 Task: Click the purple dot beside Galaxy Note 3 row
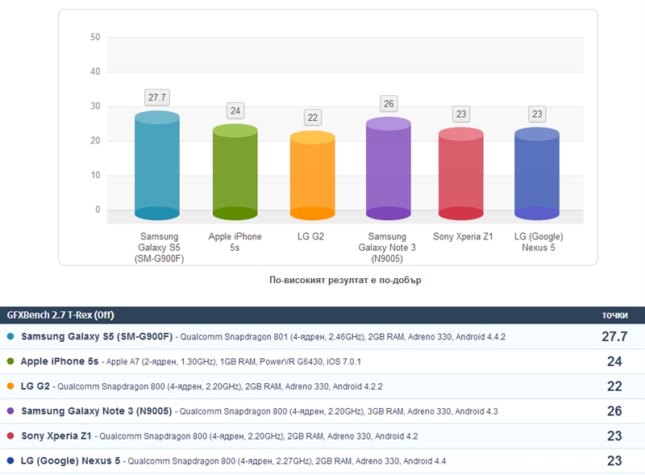coord(10,410)
